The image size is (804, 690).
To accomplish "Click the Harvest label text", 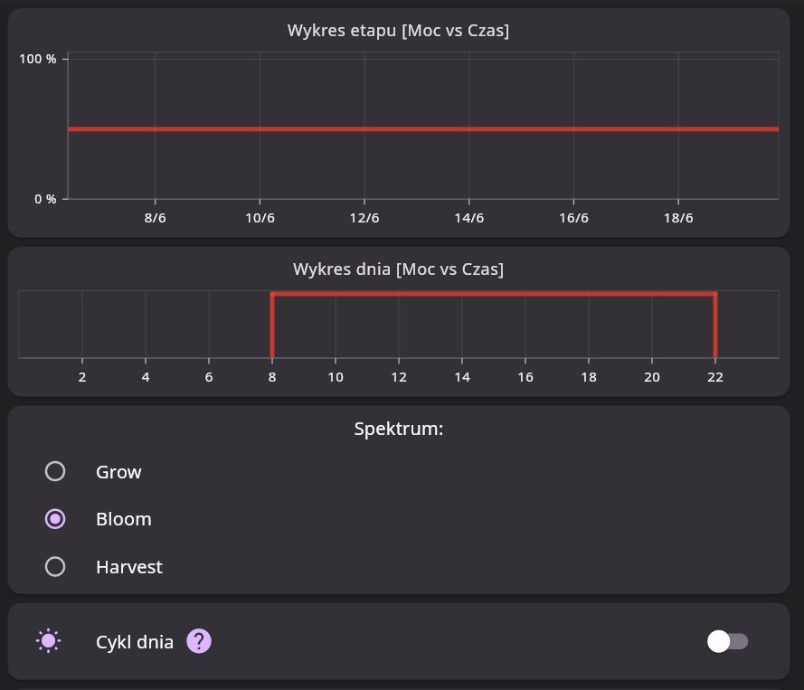I will [x=129, y=567].
